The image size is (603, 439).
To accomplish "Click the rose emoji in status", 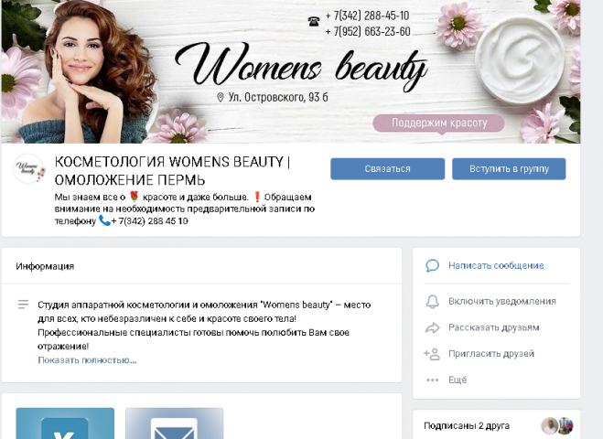I will (x=134, y=197).
